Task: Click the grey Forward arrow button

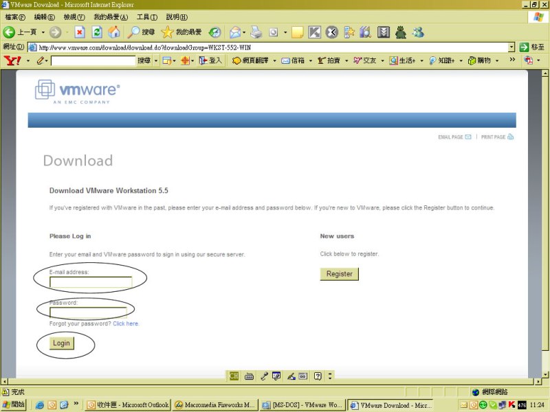Action: click(55, 32)
